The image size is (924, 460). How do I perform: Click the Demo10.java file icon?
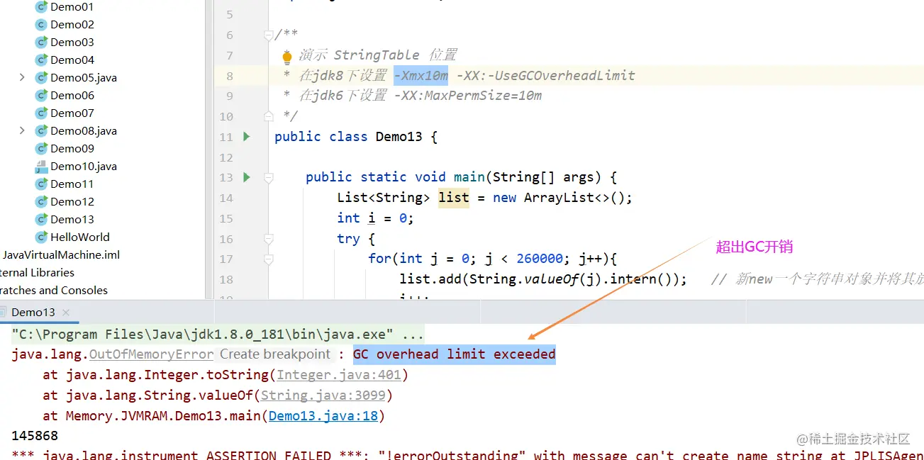41,167
